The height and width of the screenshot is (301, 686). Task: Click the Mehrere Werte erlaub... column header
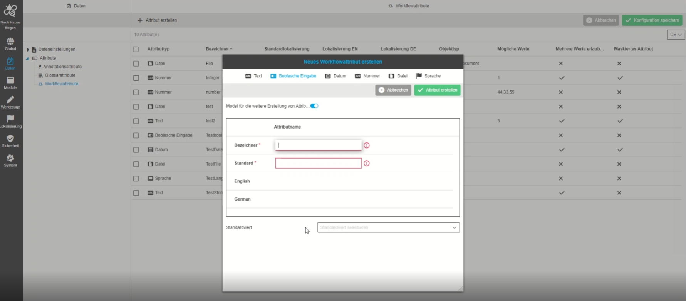[580, 49]
